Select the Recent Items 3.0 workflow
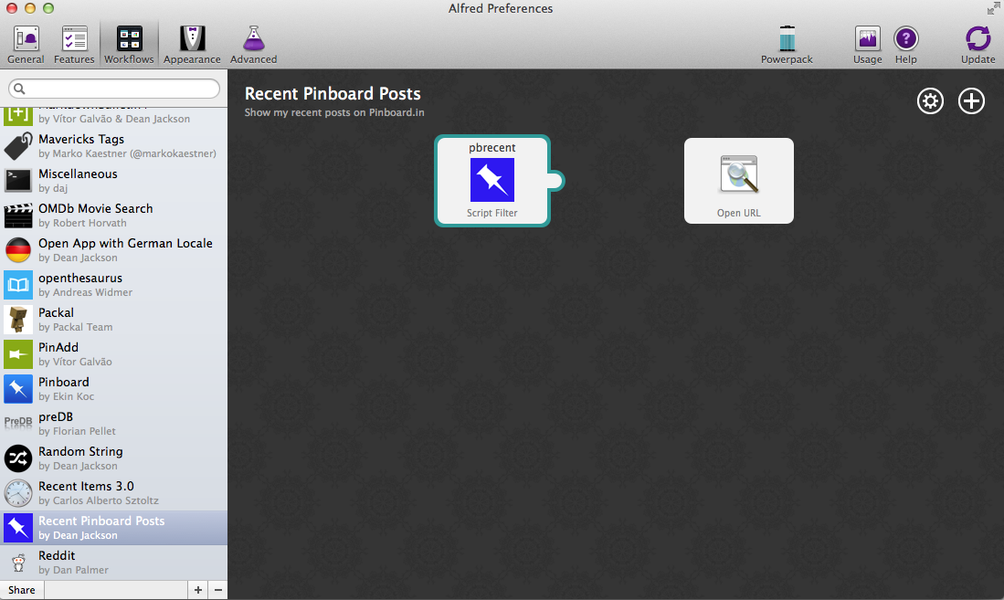The image size is (1004, 600). click(114, 493)
